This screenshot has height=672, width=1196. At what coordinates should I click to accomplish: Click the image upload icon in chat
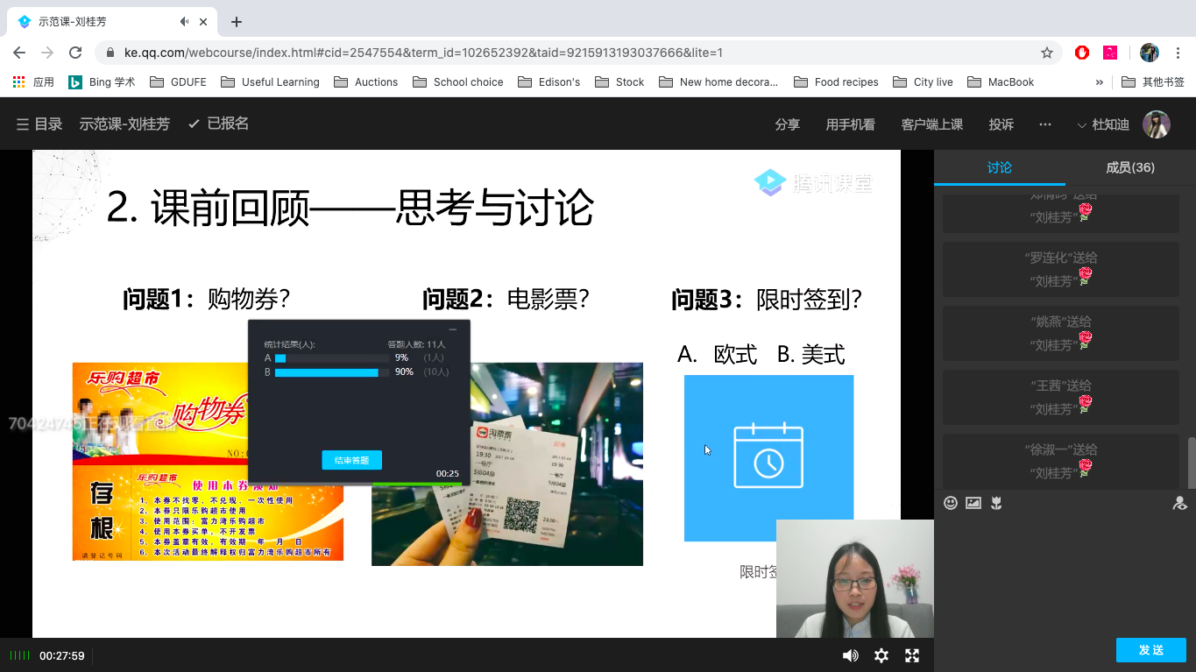click(x=973, y=503)
